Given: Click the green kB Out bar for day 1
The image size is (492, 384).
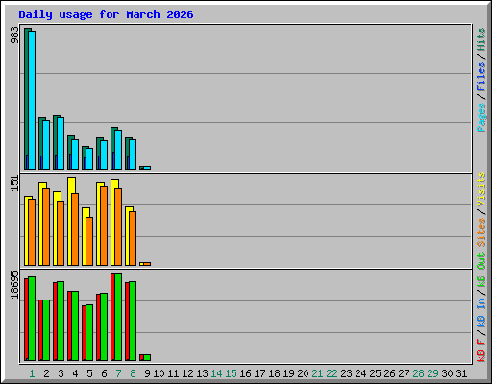Looking at the screenshot, I should pyautogui.click(x=32, y=319).
